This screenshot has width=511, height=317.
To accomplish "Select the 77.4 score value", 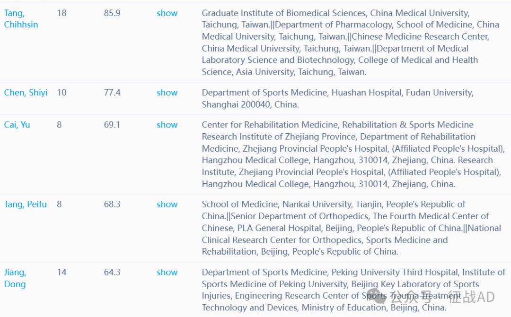I will pos(112,93).
